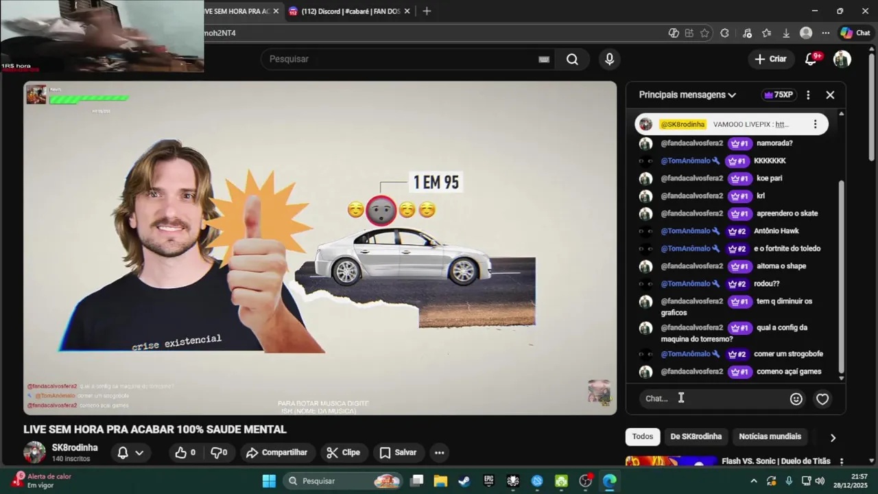The image size is (878, 494).
Task: Open options for pinned SK8rodinha message
Action: tap(815, 124)
